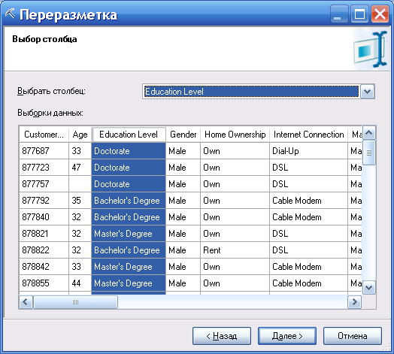Click Master's Degree cell in row 878855
The image size is (394, 354).
tap(129, 283)
